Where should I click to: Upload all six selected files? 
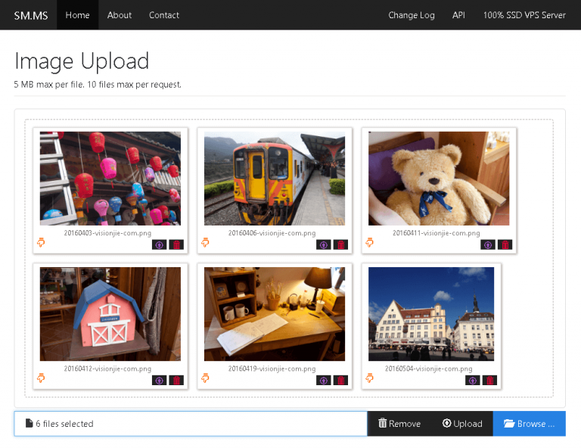(x=462, y=423)
